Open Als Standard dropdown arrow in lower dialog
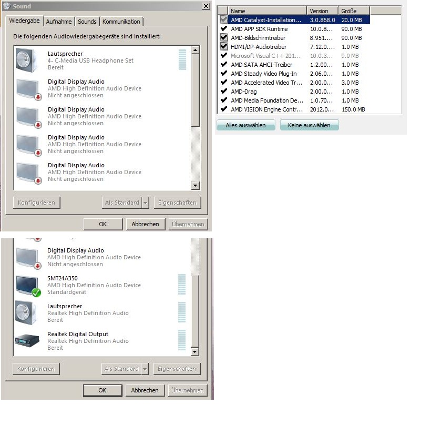The height and width of the screenshot is (425, 421). [x=145, y=369]
